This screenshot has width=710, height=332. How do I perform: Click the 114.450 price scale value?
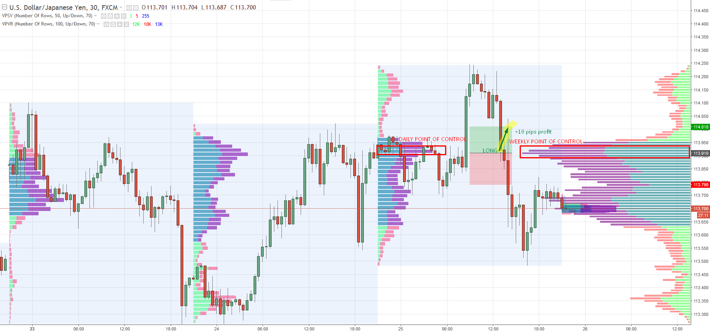click(701, 11)
